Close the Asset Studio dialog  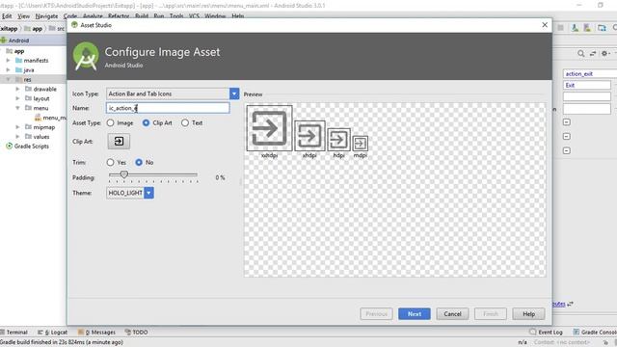pos(545,25)
